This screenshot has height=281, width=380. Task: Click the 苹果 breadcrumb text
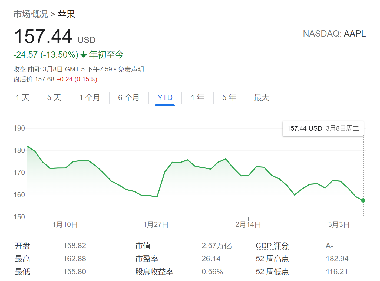pos(66,14)
